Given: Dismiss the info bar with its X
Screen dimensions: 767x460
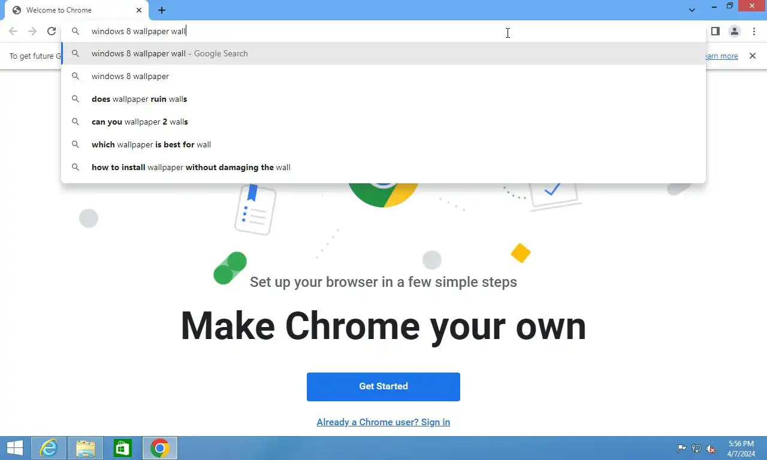Looking at the screenshot, I should pyautogui.click(x=753, y=56).
